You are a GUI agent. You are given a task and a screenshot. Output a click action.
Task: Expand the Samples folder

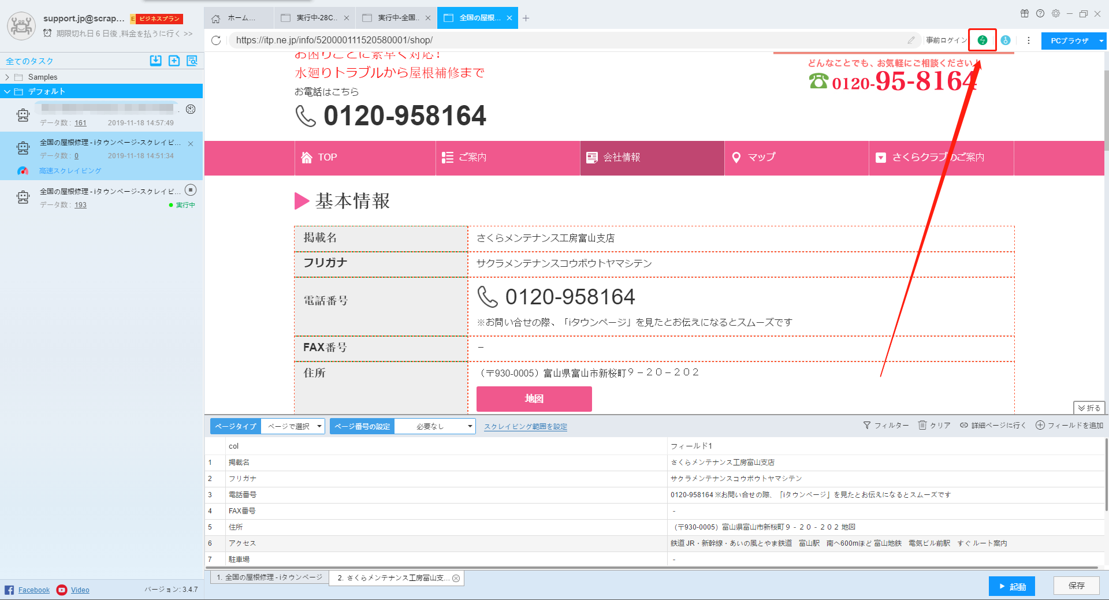(8, 76)
